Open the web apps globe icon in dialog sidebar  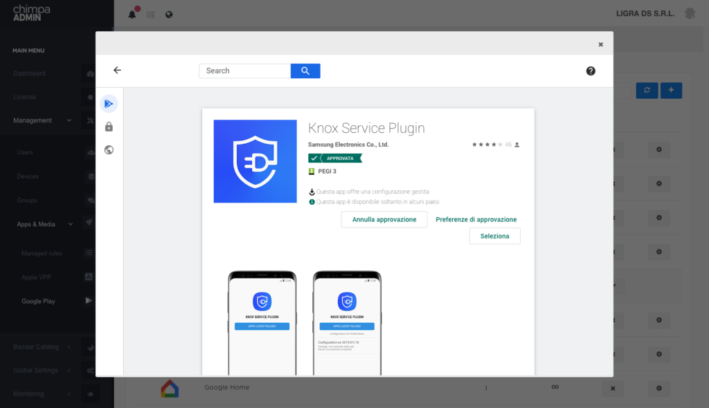(109, 150)
